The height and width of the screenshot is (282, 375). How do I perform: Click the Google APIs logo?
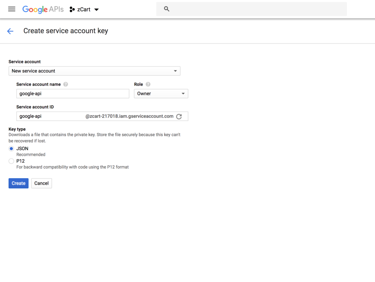[43, 10]
